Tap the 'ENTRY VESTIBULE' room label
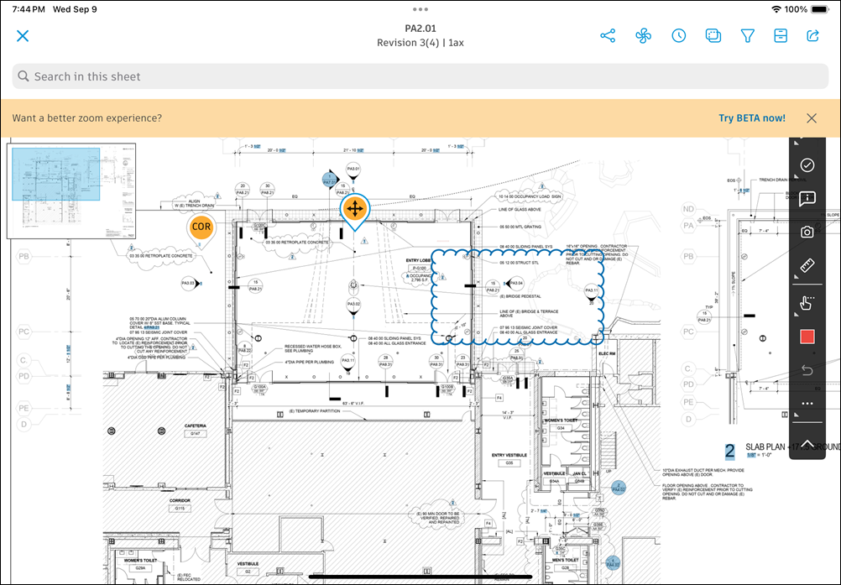841x585 pixels. (509, 455)
